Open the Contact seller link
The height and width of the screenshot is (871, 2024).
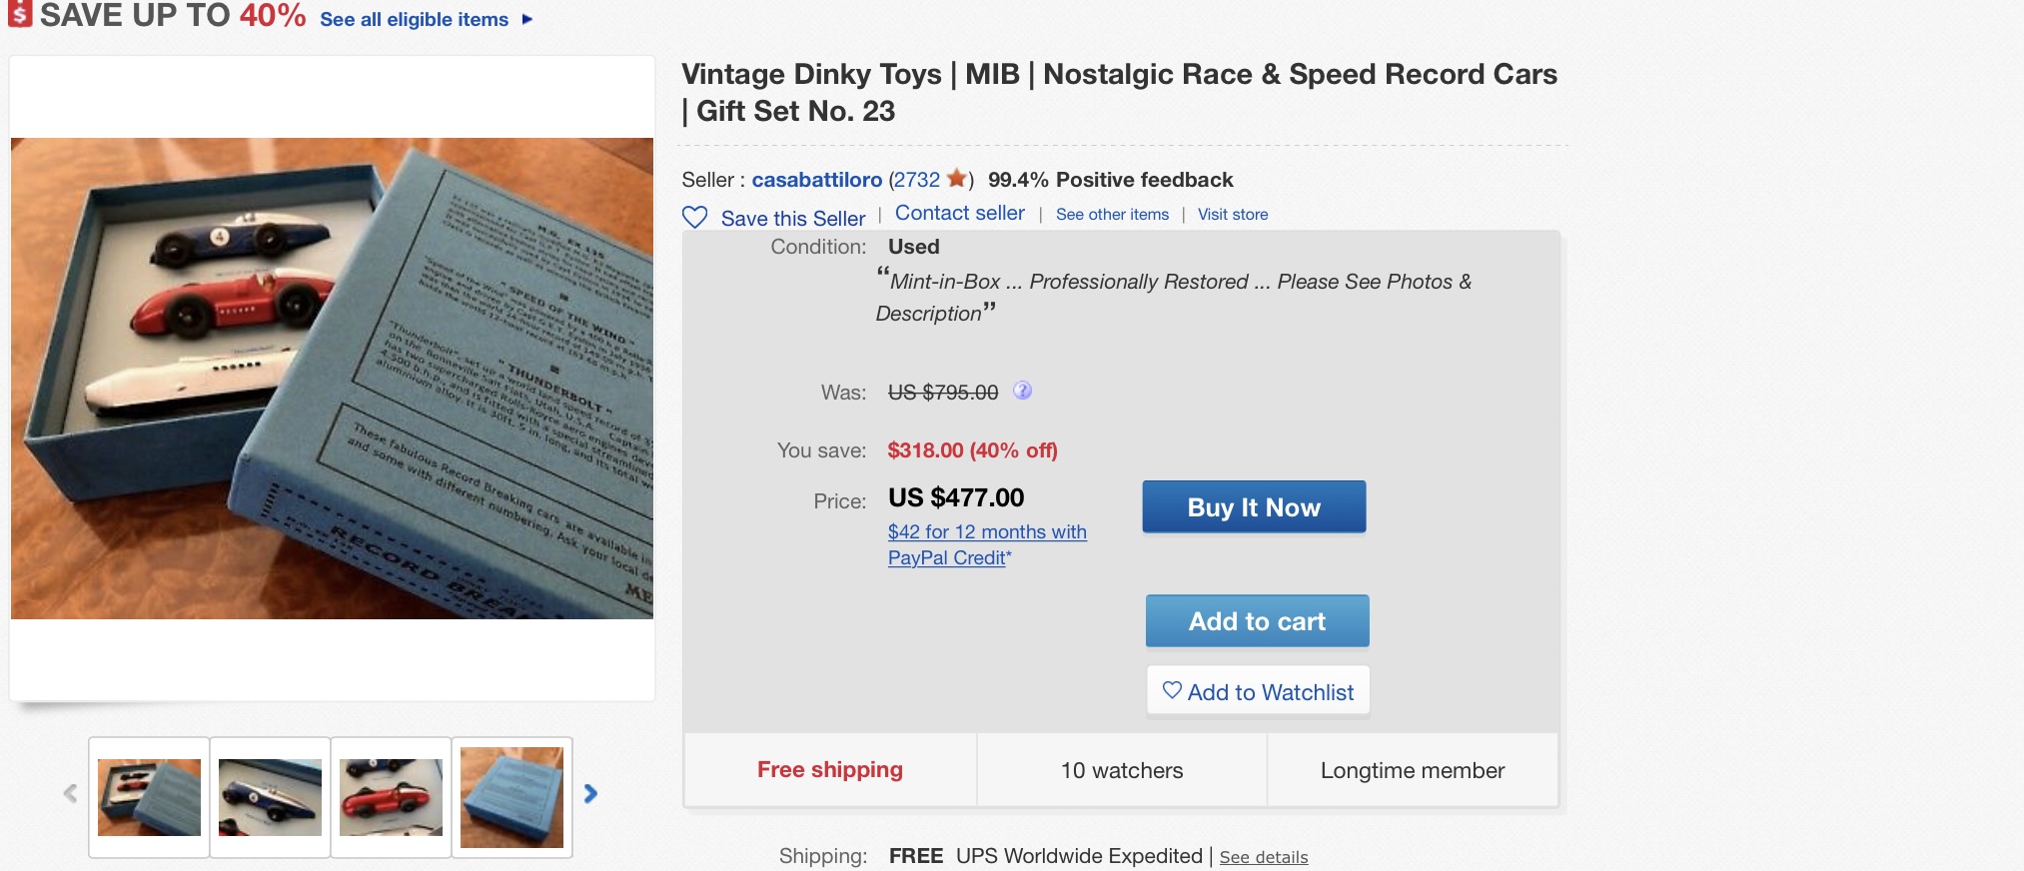point(959,213)
